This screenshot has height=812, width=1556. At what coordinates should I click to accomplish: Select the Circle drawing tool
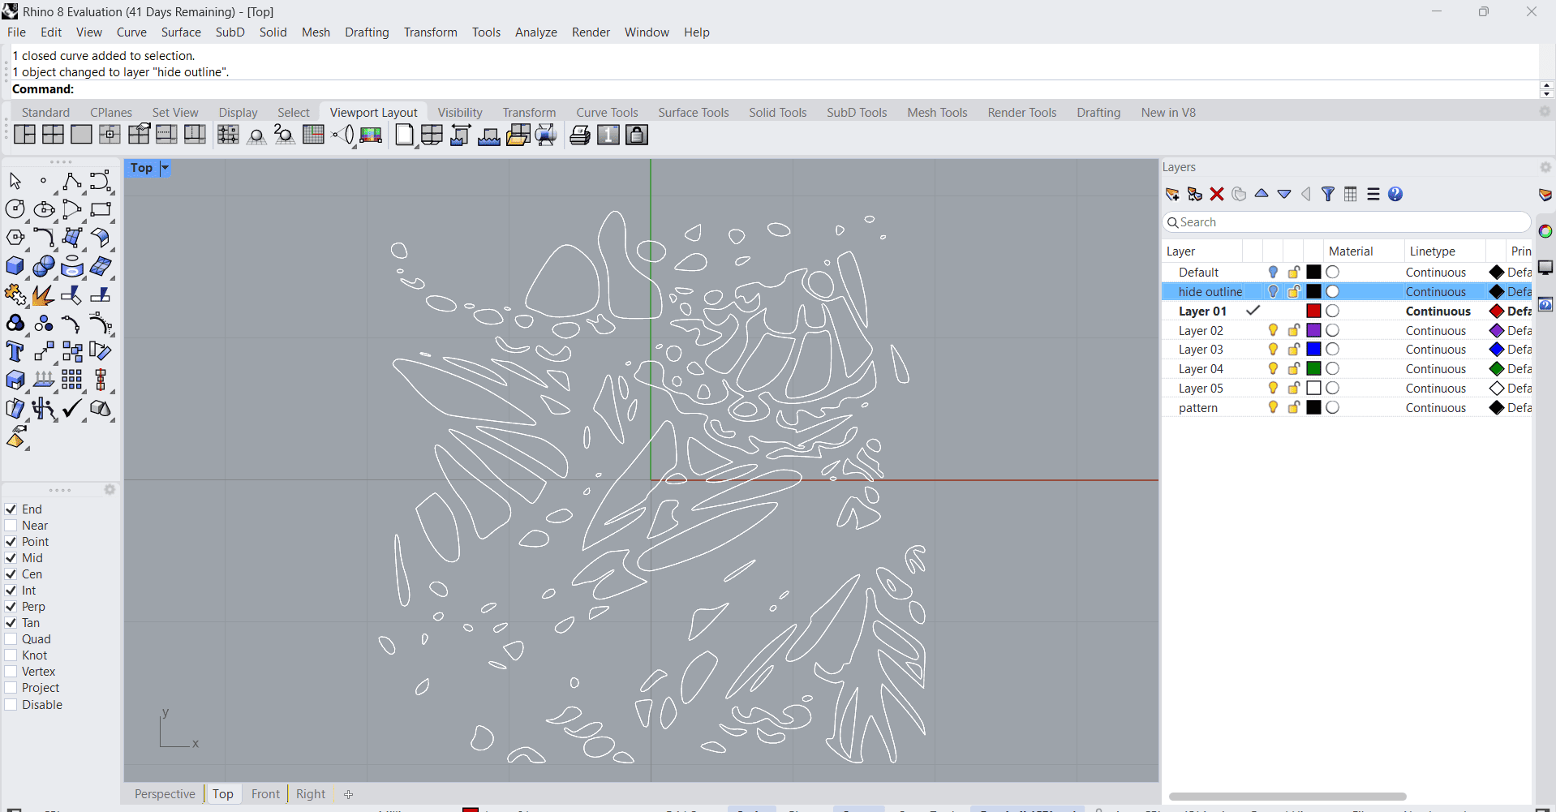tap(15, 209)
